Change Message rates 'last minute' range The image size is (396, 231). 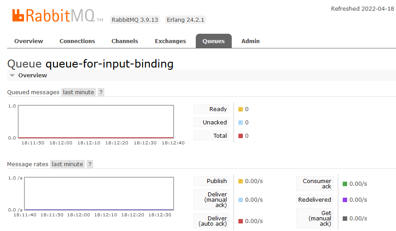pos(67,164)
